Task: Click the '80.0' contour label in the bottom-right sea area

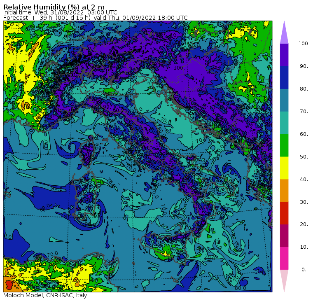Action: pyautogui.click(x=241, y=288)
